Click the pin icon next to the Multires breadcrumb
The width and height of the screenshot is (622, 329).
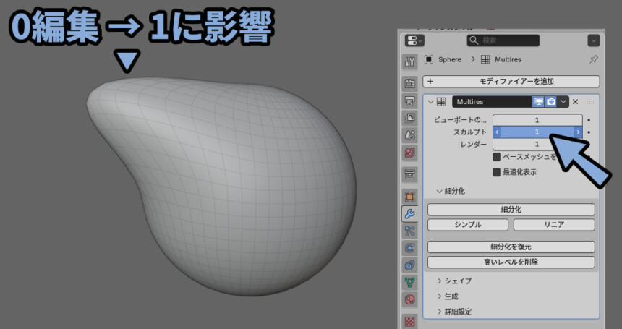click(594, 59)
